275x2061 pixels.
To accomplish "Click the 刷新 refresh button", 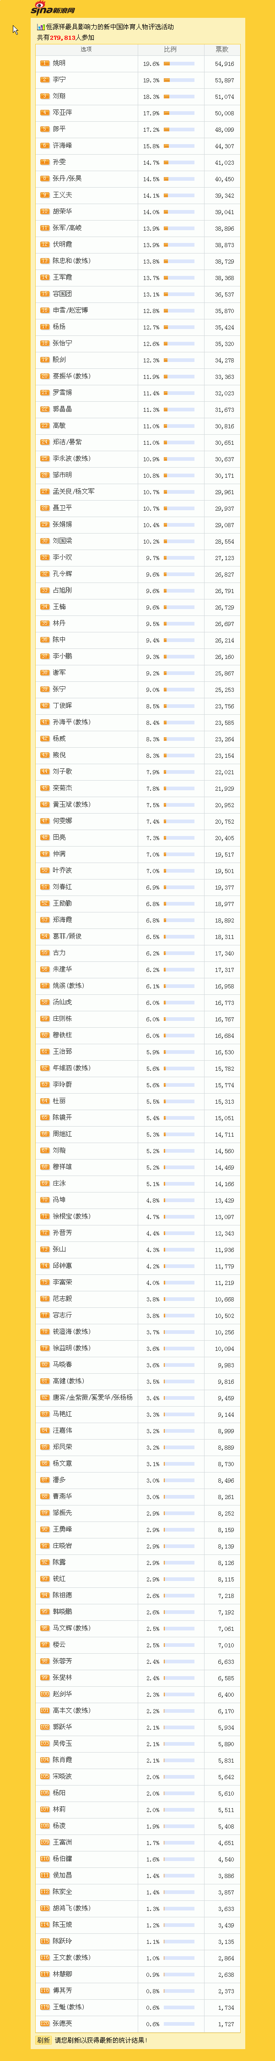I will [43, 2040].
